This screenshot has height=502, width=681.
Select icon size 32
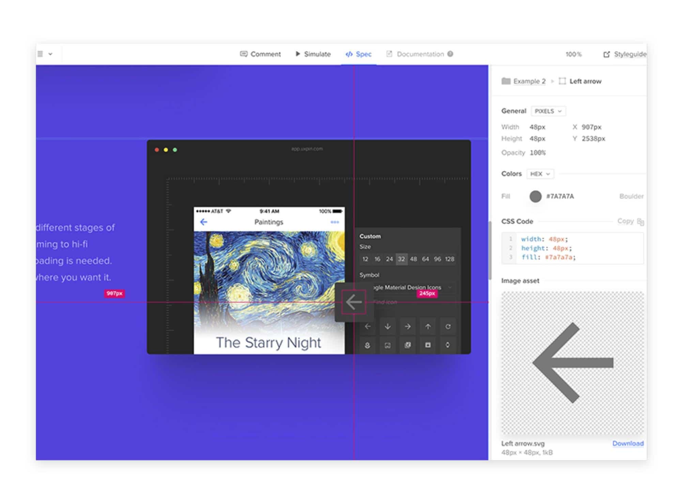pyautogui.click(x=401, y=259)
